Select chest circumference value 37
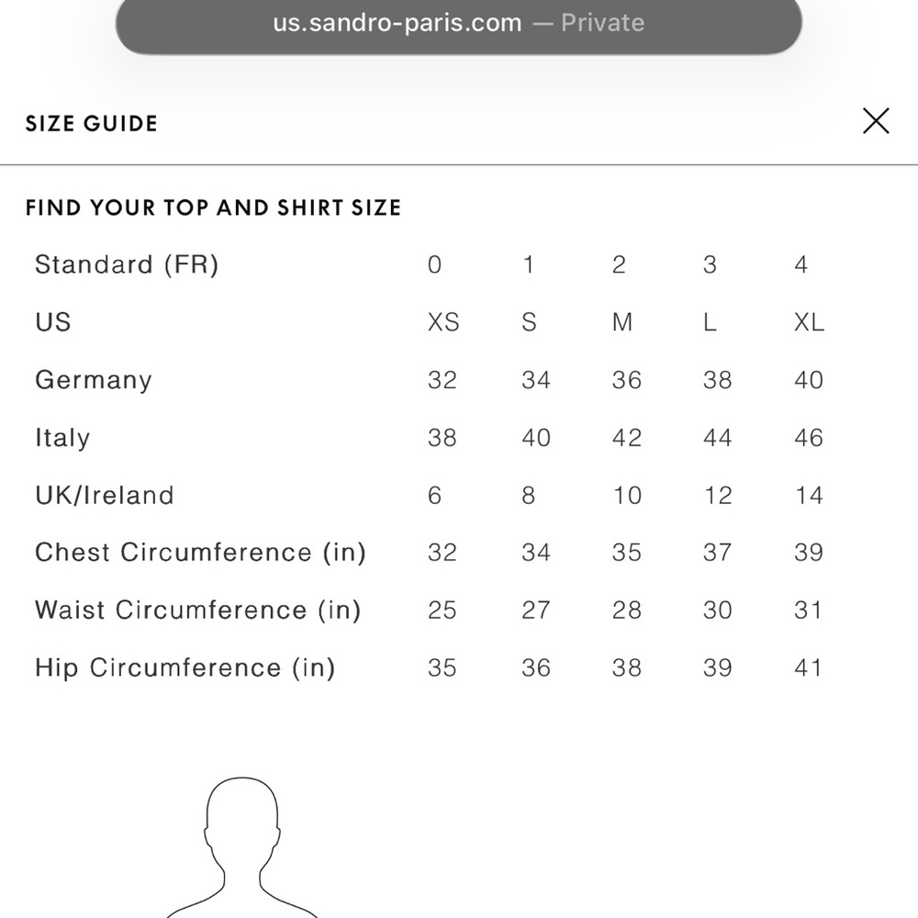 coord(717,552)
